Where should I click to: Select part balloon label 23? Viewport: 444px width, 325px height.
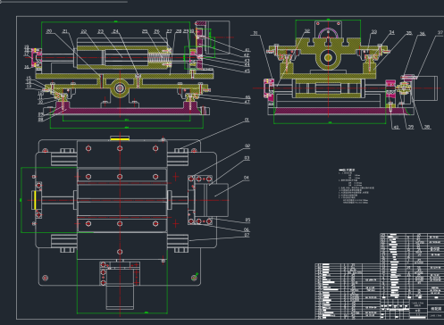click(100, 31)
